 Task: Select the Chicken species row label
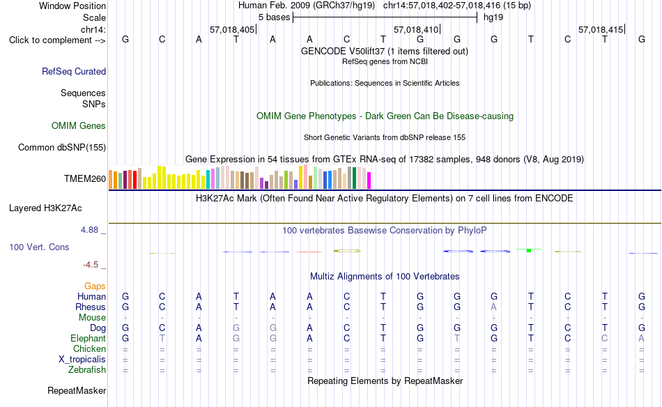pos(89,348)
